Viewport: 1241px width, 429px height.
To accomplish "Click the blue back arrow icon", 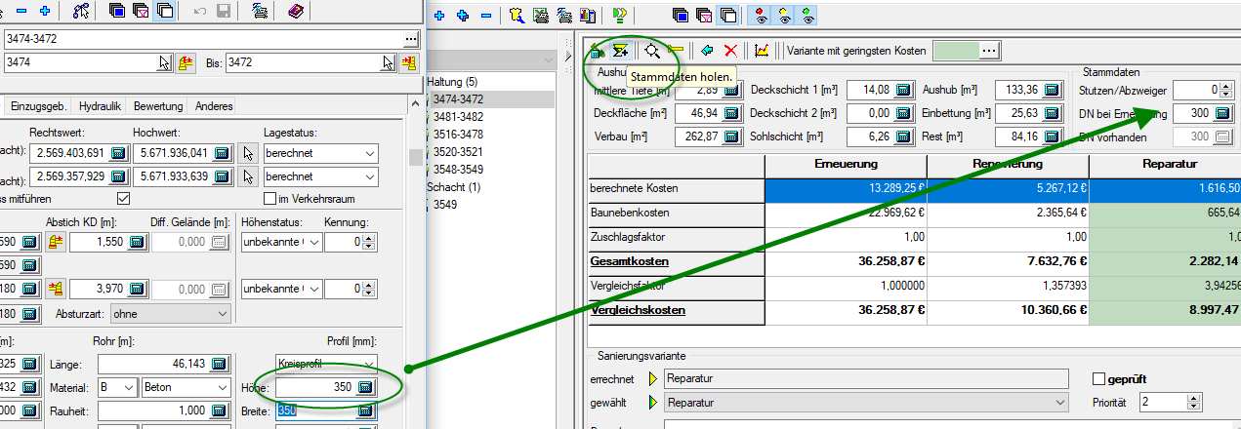I will click(x=707, y=50).
